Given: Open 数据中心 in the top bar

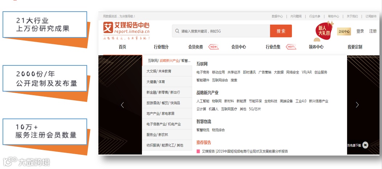Looking at the screenshot, I should coord(277,16).
